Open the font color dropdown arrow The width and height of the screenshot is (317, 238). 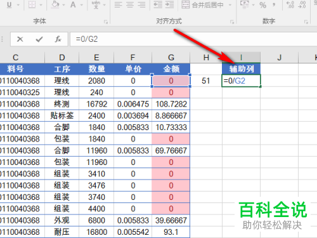tap(82, 4)
